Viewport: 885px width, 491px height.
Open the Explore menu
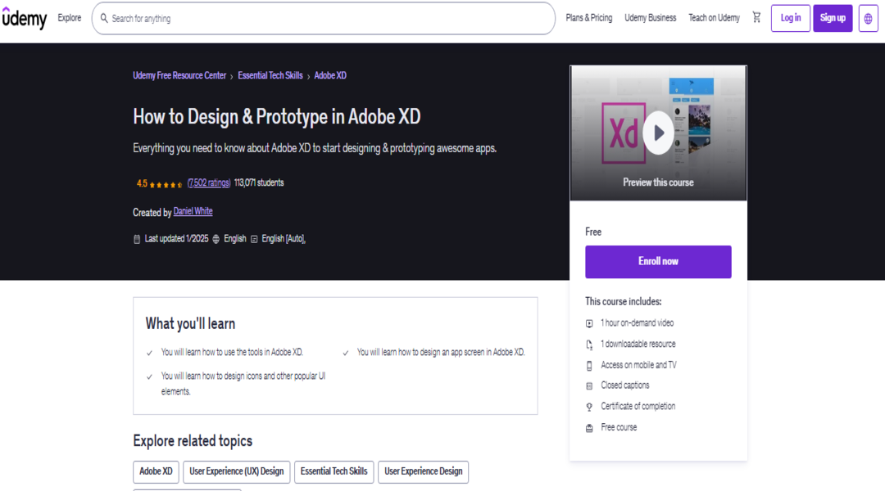70,18
